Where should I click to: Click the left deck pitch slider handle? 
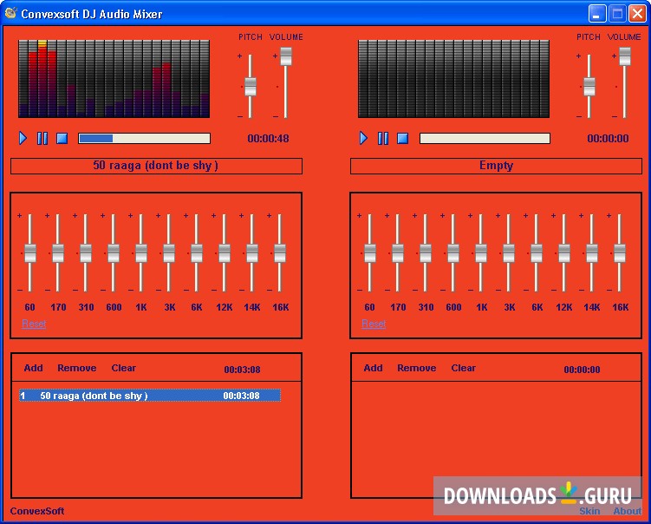tap(250, 87)
